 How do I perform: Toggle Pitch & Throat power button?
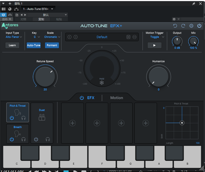[x=12, y=118]
